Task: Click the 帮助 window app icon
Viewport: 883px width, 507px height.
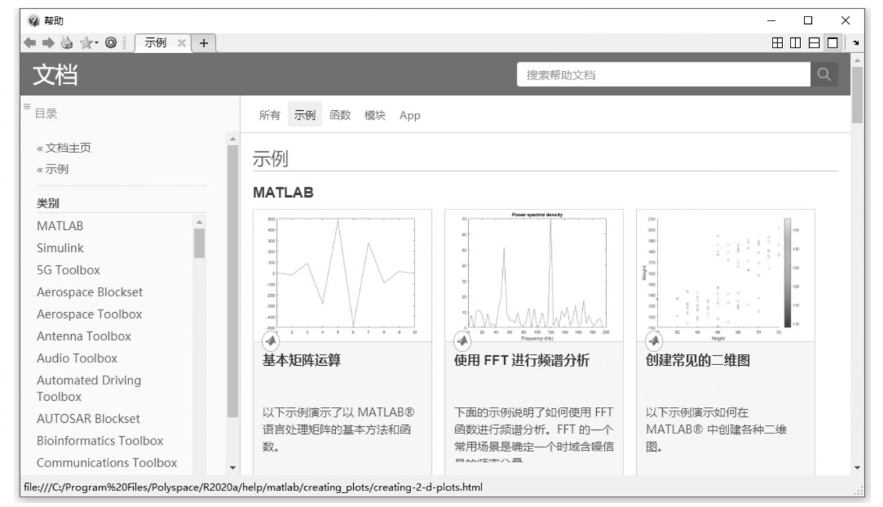Action: (35, 21)
